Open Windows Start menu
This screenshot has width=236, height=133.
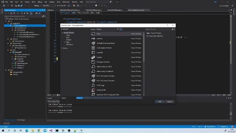3,130
